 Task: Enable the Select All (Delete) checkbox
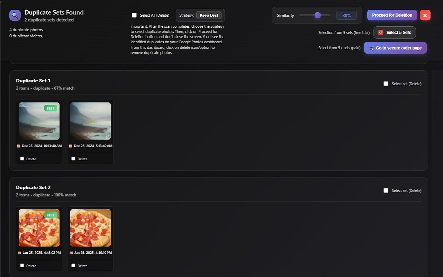(134, 15)
